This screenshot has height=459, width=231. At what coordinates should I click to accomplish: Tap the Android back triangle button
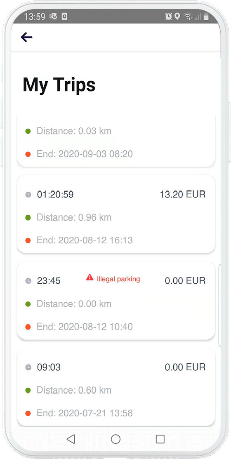[71, 439]
